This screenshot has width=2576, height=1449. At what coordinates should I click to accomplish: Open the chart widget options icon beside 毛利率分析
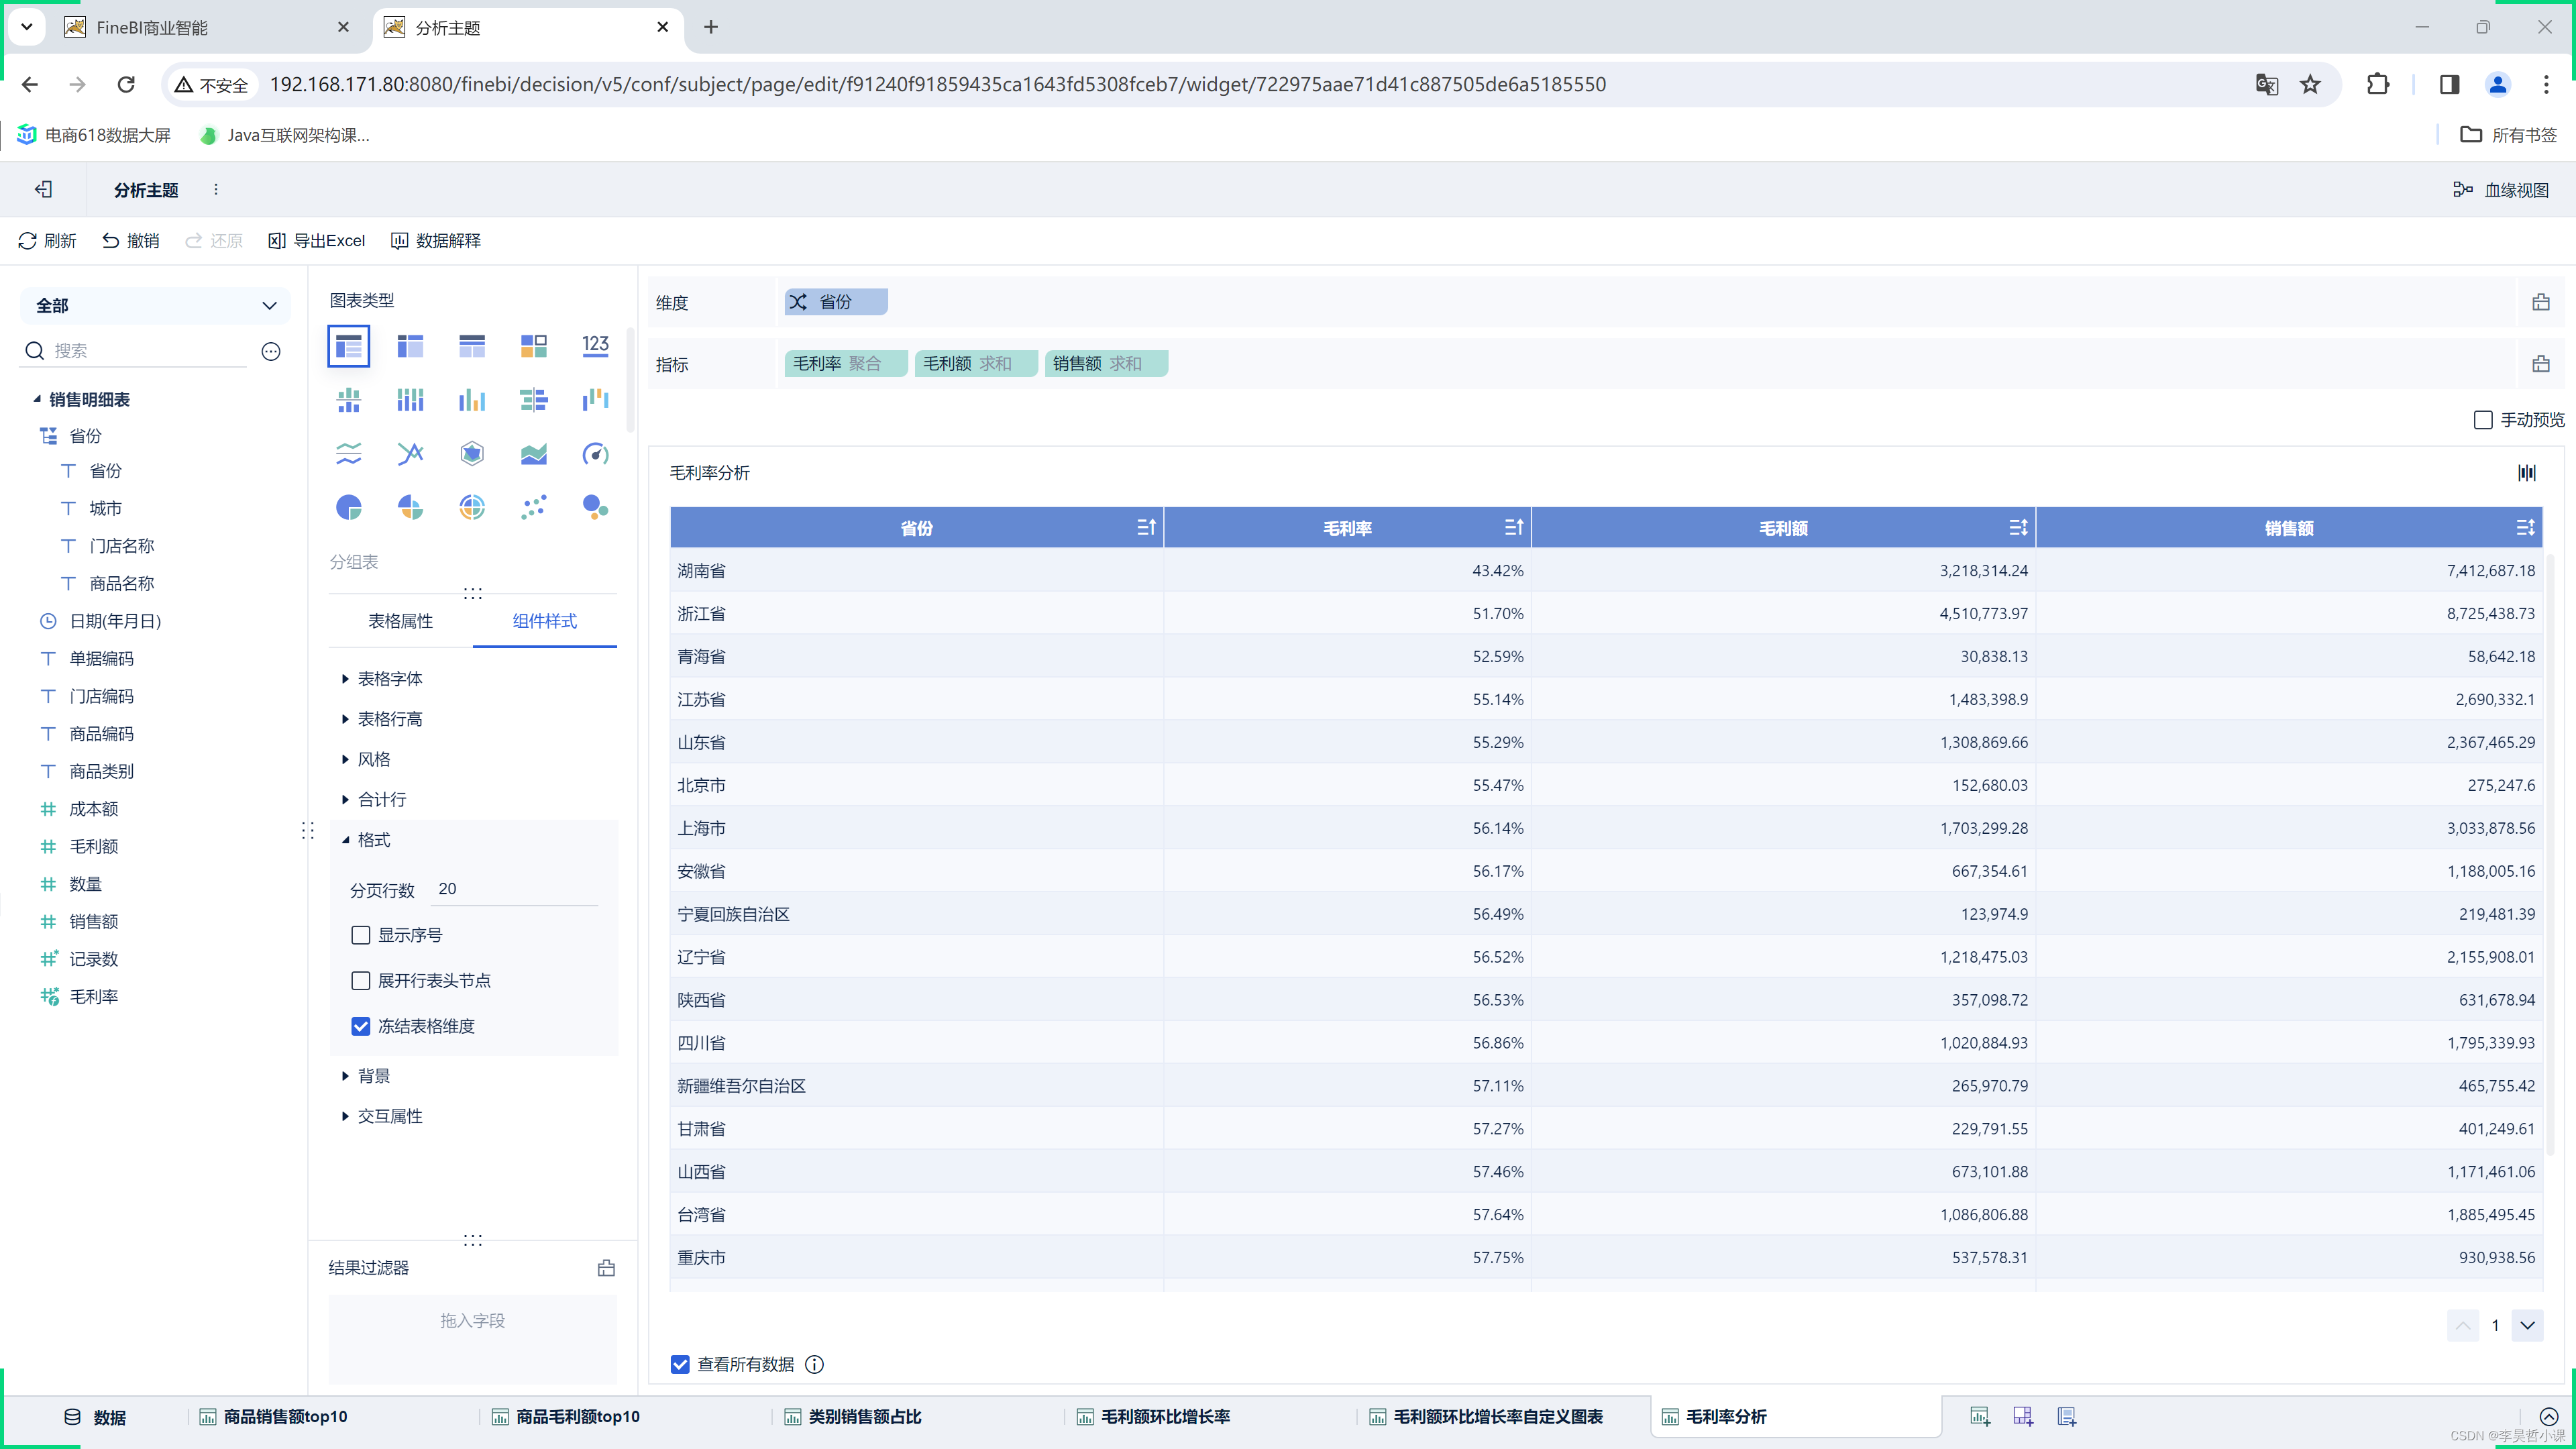2527,473
